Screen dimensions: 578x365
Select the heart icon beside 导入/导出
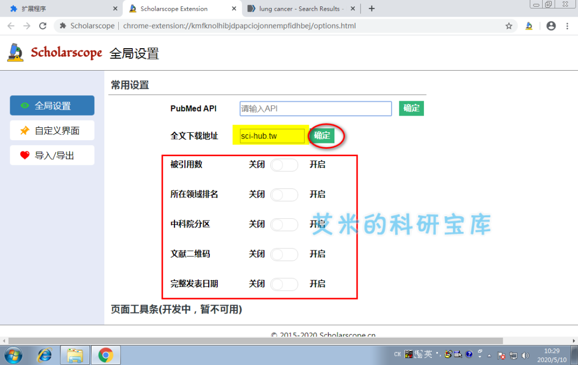pos(24,155)
